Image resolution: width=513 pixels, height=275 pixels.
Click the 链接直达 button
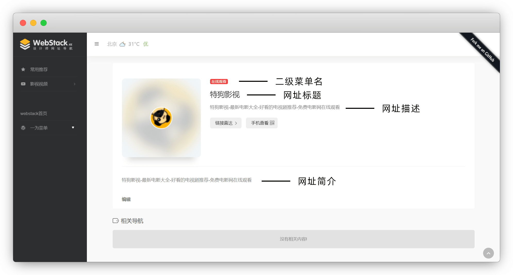click(x=226, y=123)
